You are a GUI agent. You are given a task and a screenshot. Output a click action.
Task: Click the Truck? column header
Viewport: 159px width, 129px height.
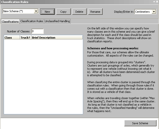point(25,38)
